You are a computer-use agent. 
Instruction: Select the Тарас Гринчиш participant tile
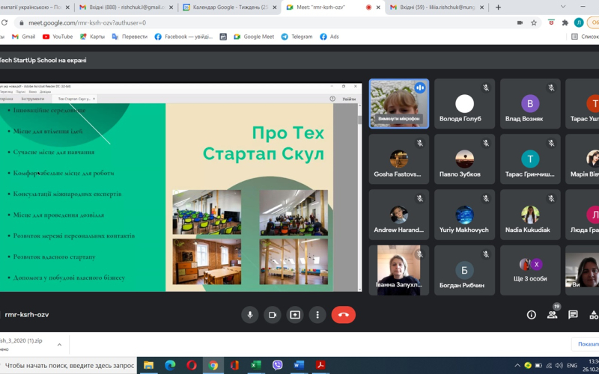coord(530,159)
